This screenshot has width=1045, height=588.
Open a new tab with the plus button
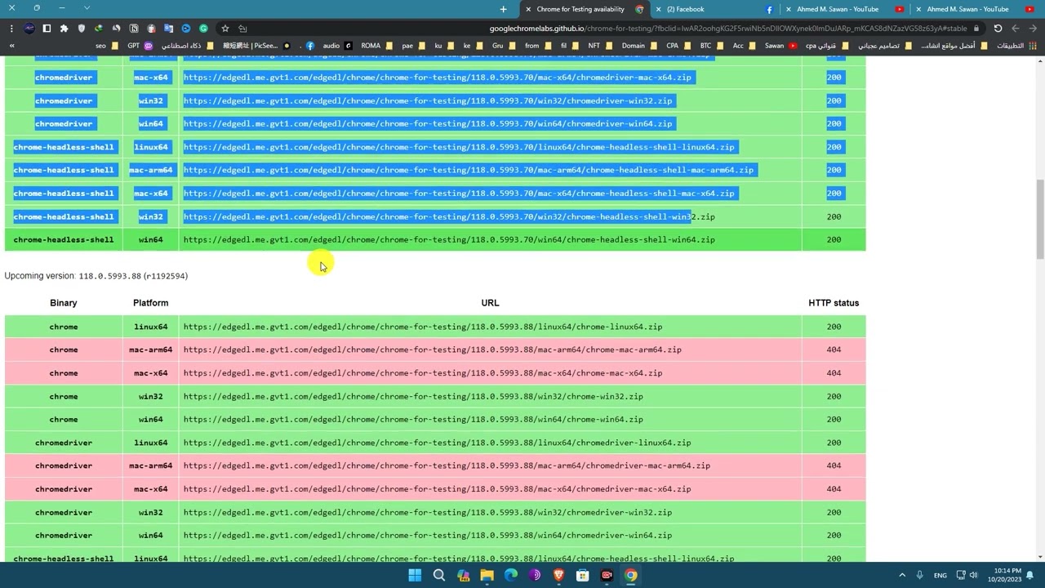pyautogui.click(x=503, y=9)
